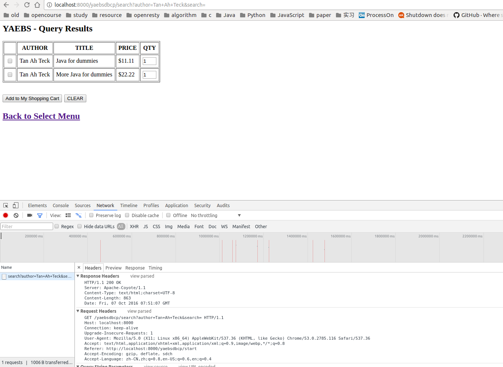Filter requests by CSS type
503x367 pixels.
(156, 227)
